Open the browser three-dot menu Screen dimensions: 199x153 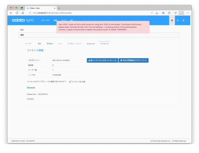(188, 13)
